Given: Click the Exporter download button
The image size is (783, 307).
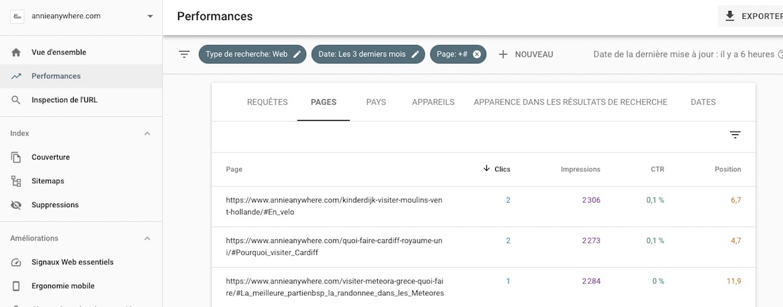Looking at the screenshot, I should tap(750, 16).
